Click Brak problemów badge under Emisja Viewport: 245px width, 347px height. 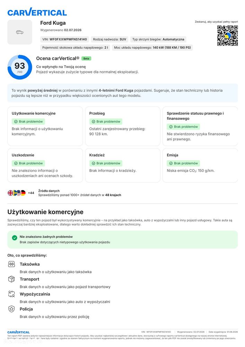coord(183,163)
